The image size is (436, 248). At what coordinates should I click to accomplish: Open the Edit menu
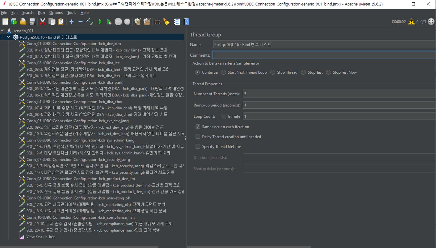coord(14,13)
